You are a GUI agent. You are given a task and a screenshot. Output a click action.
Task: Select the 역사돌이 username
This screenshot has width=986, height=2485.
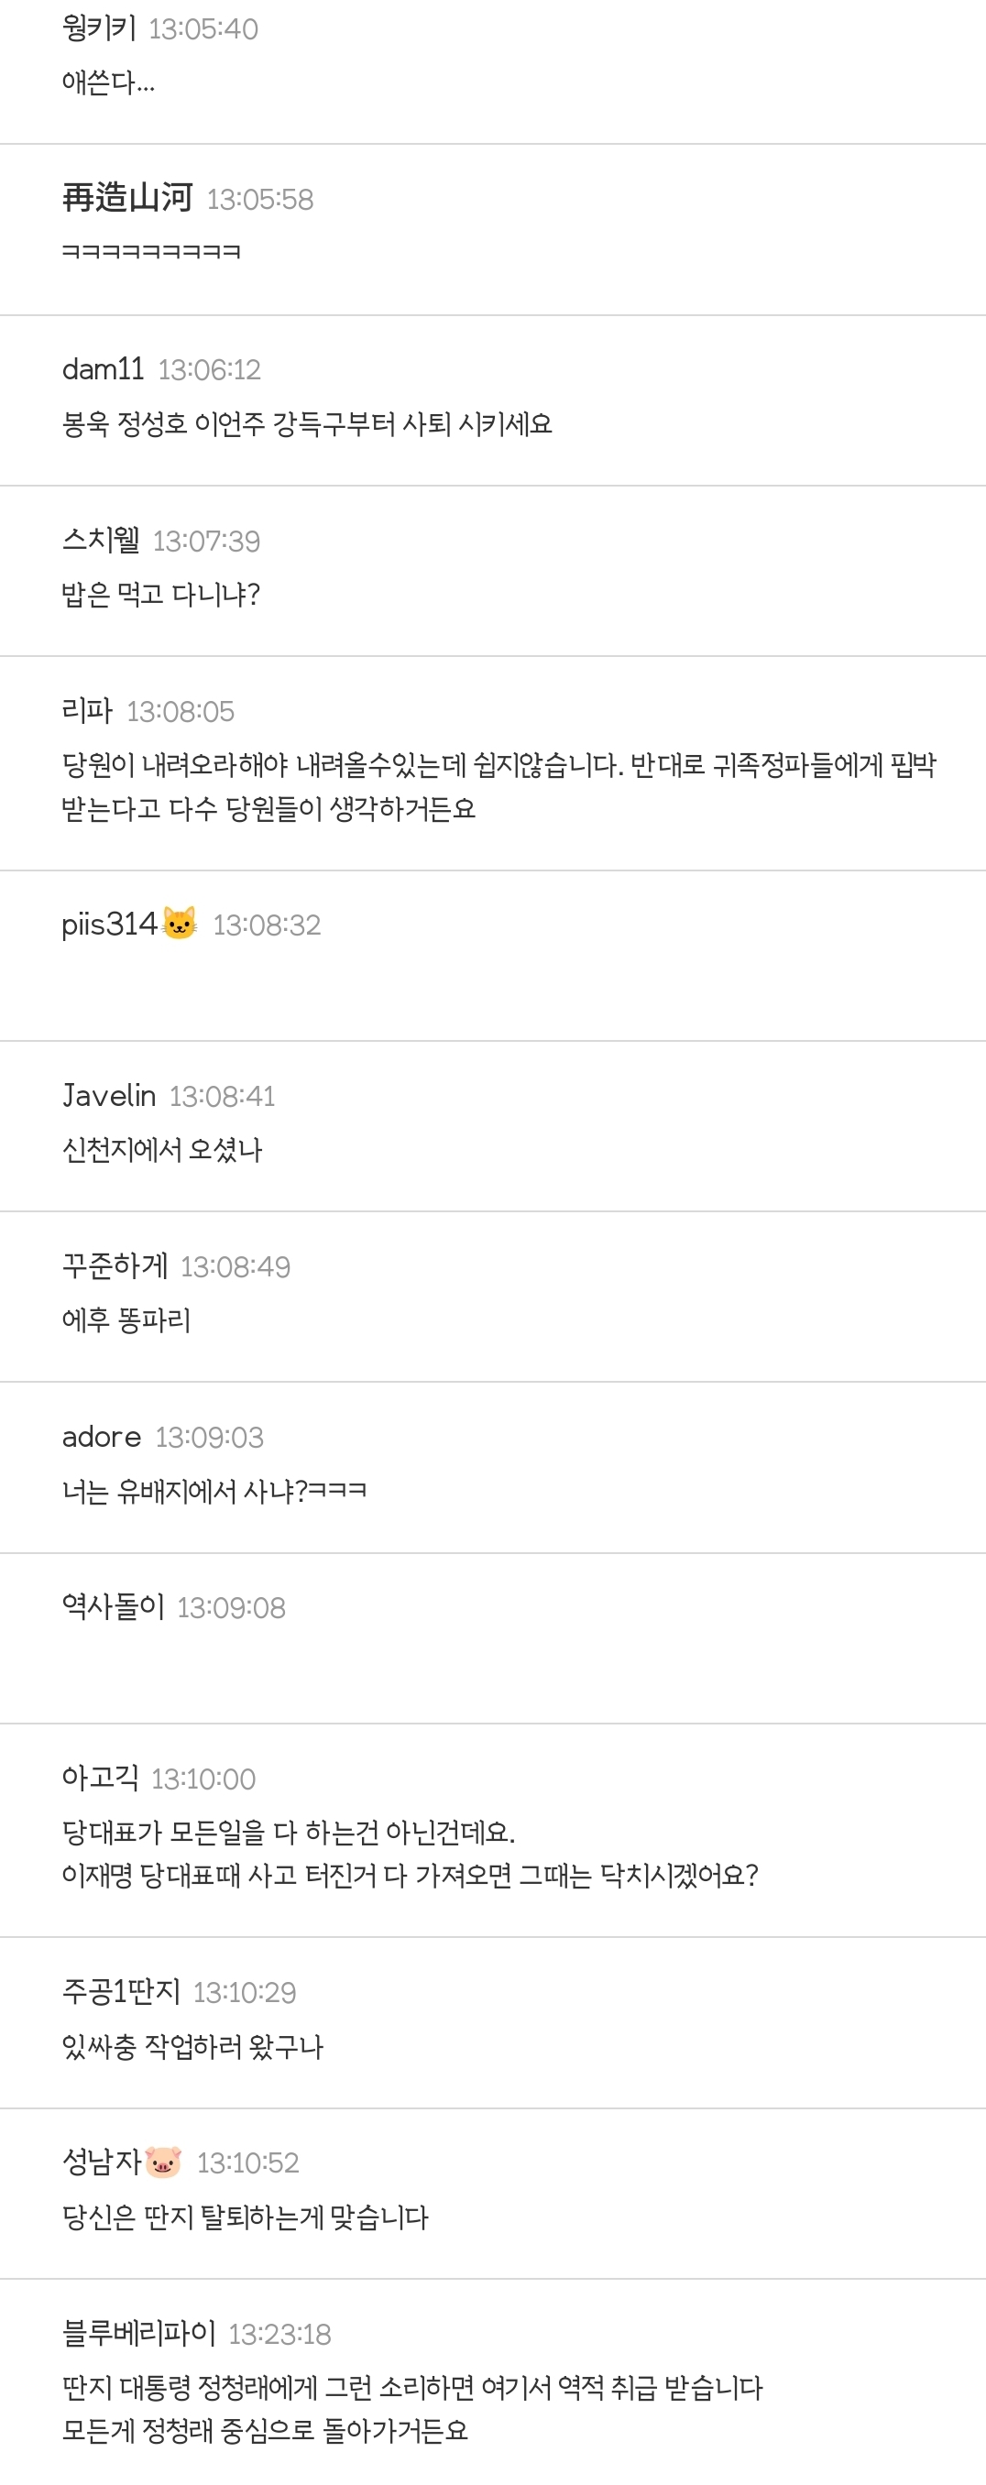click(x=114, y=1607)
